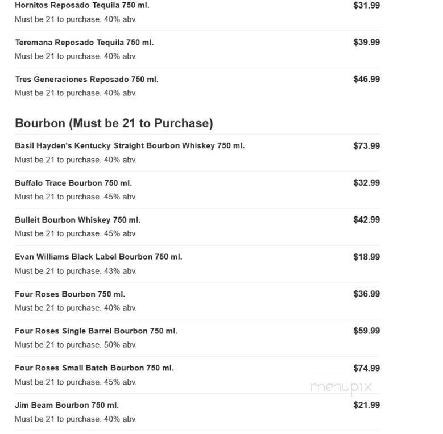Click the $46.99 Tres Generaciones price
The height and width of the screenshot is (434, 443).
[366, 80]
